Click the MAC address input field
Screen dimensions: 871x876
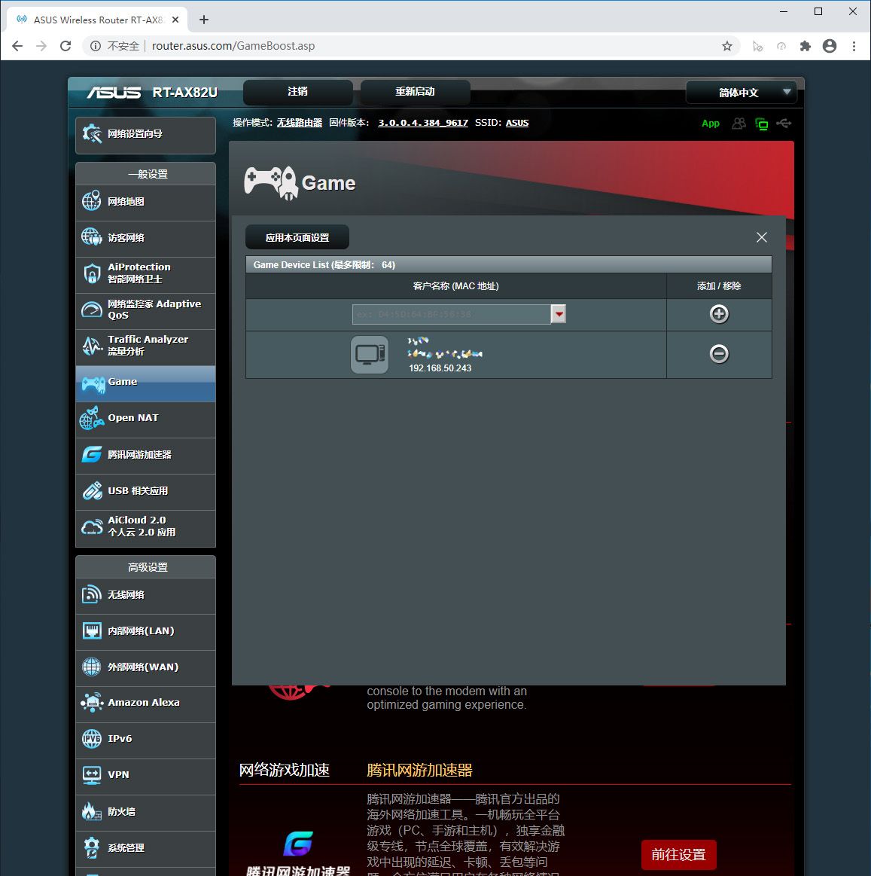451,314
